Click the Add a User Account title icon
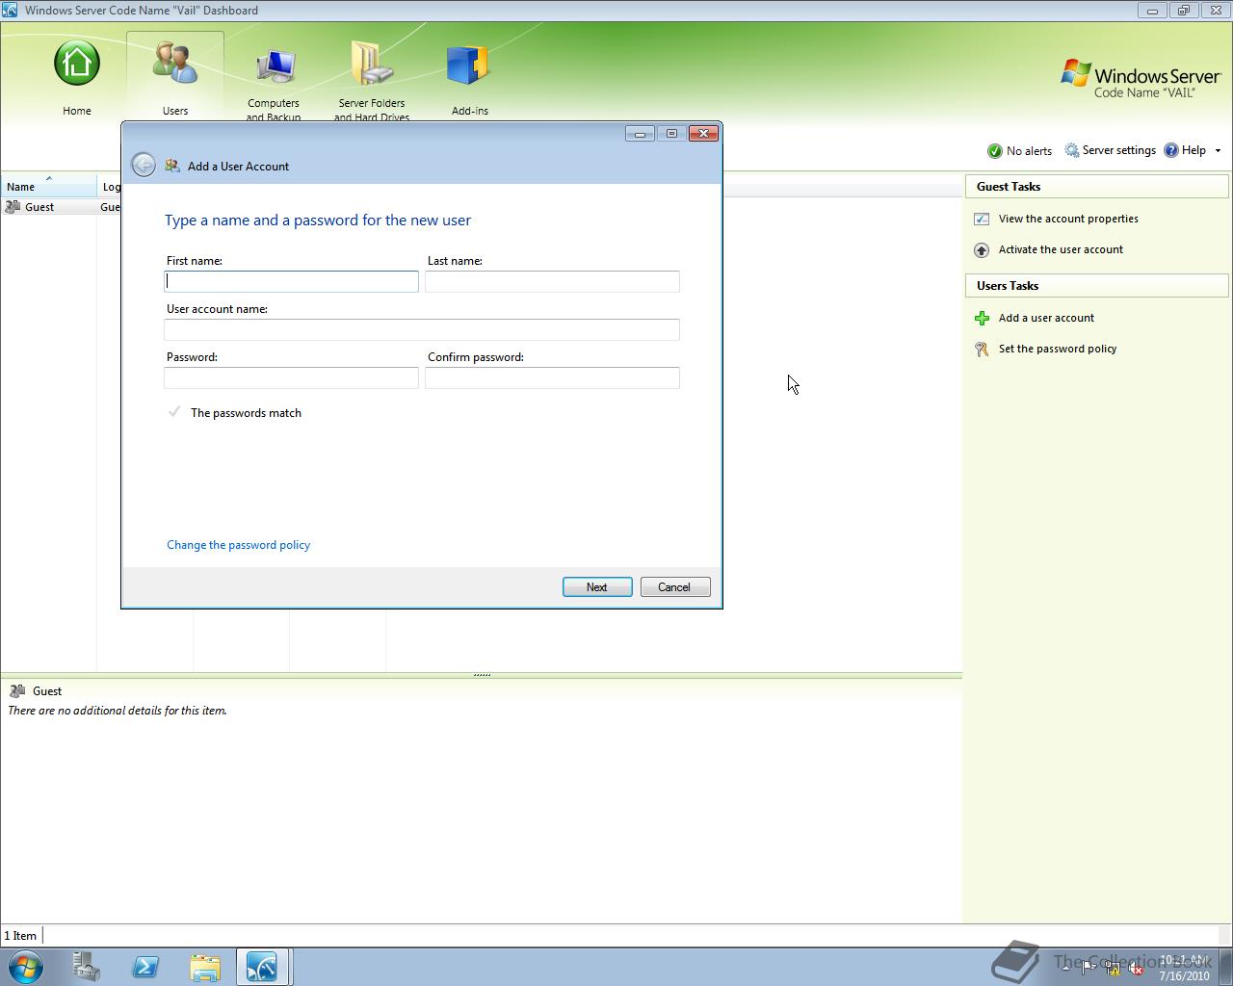The image size is (1233, 986). [x=172, y=166]
